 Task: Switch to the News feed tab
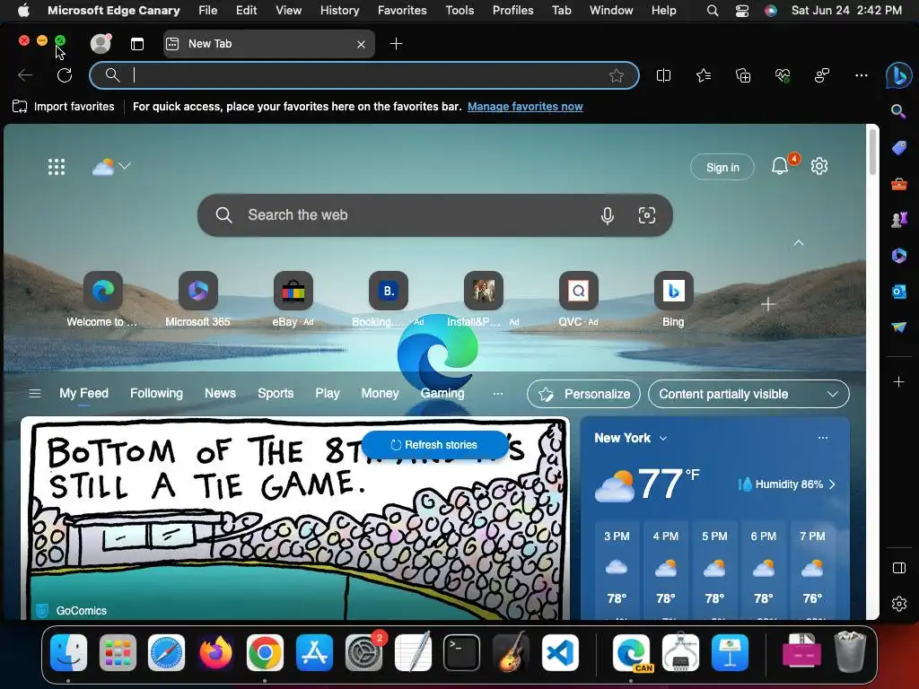pos(220,393)
